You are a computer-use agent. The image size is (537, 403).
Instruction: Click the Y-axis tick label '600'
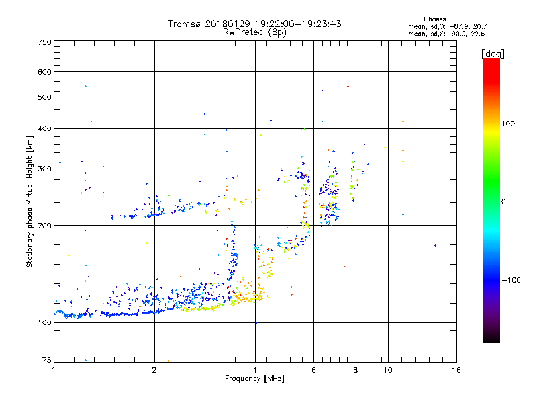click(x=44, y=72)
